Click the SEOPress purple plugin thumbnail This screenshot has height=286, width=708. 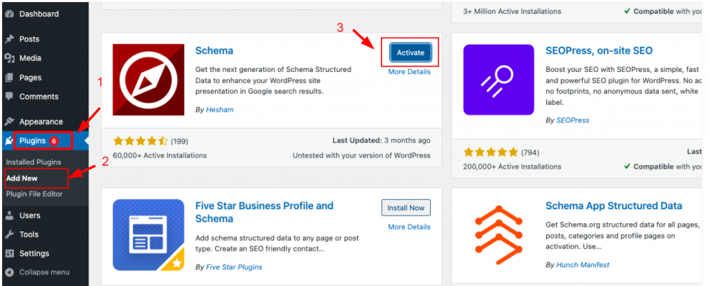(x=499, y=80)
